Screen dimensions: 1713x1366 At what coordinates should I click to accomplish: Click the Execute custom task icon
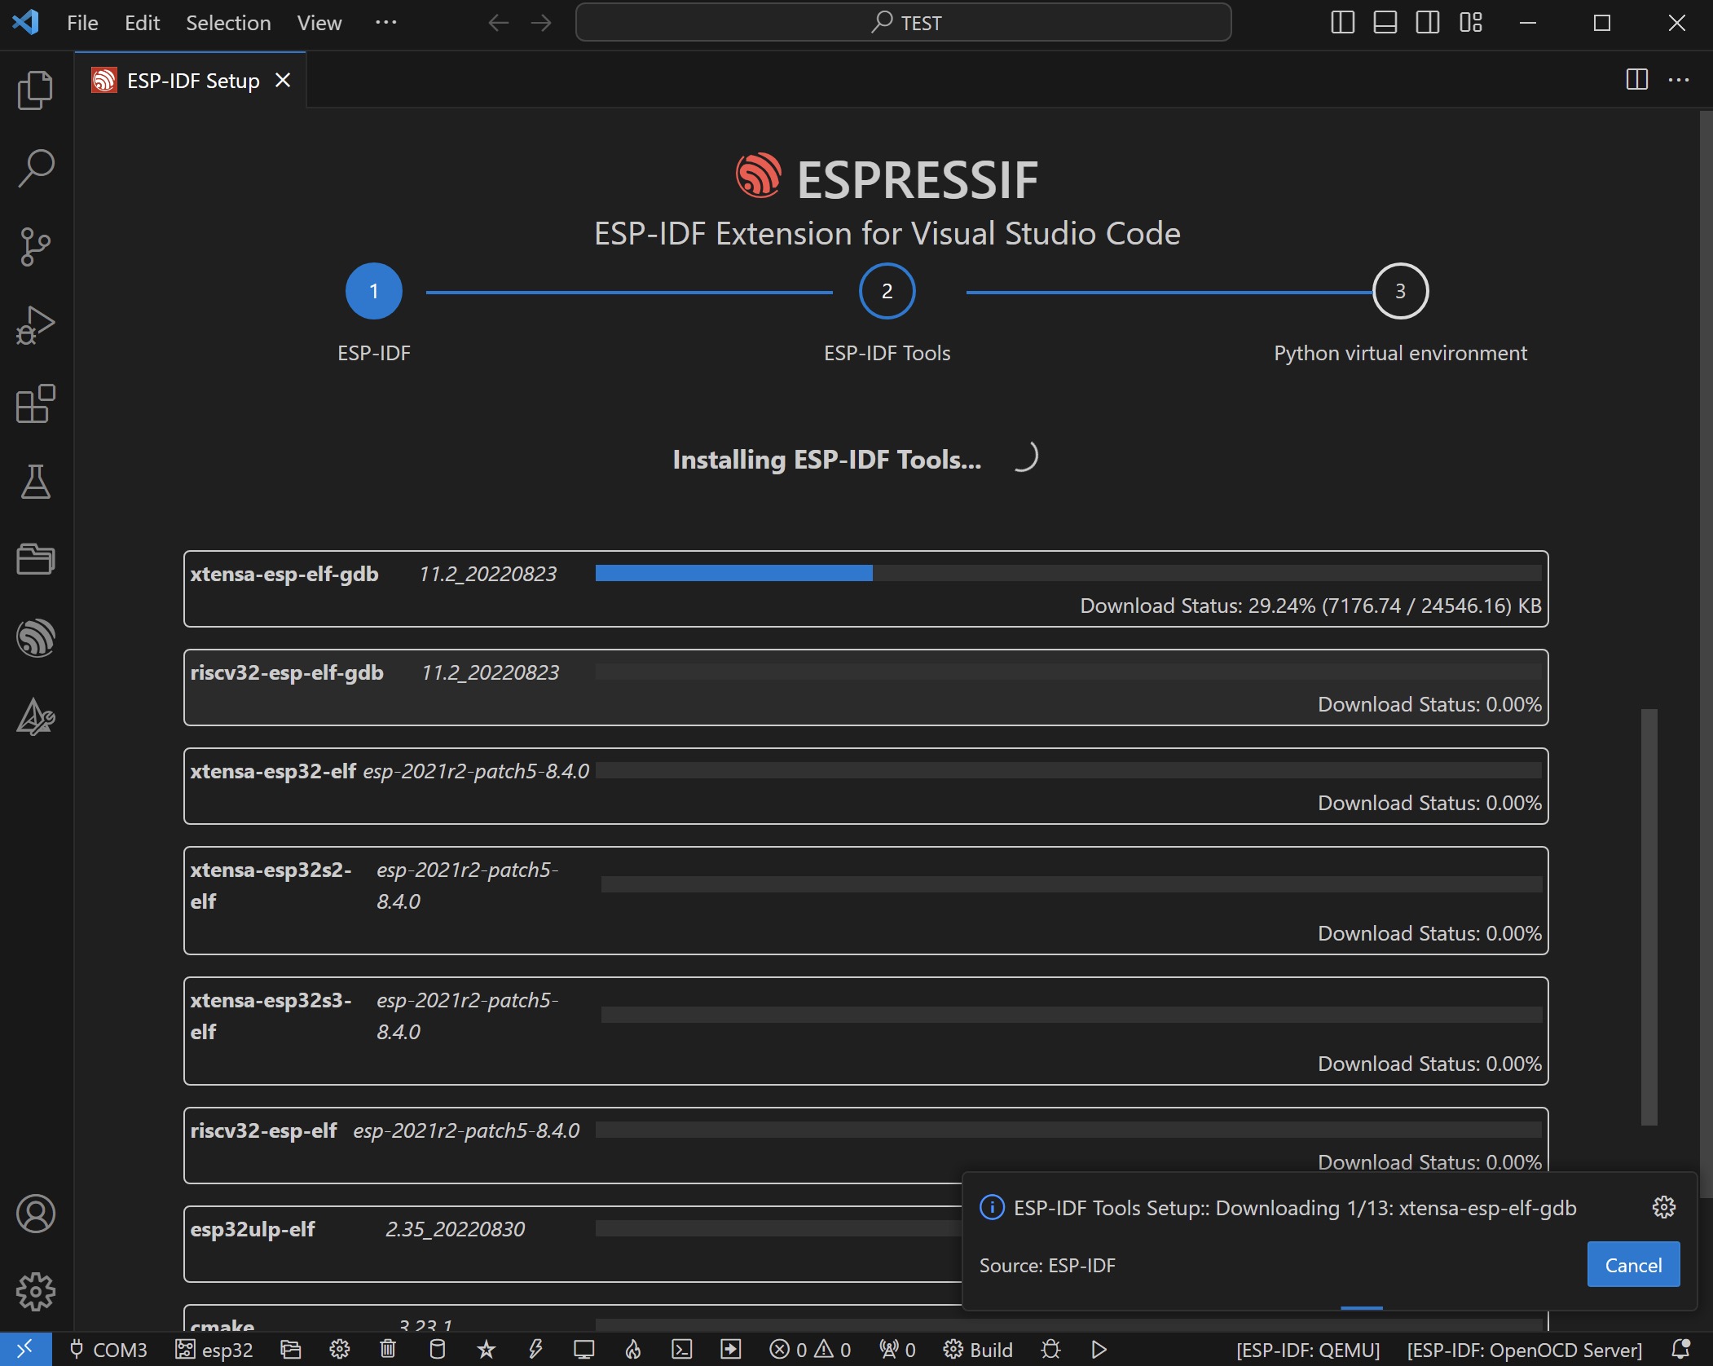click(731, 1350)
